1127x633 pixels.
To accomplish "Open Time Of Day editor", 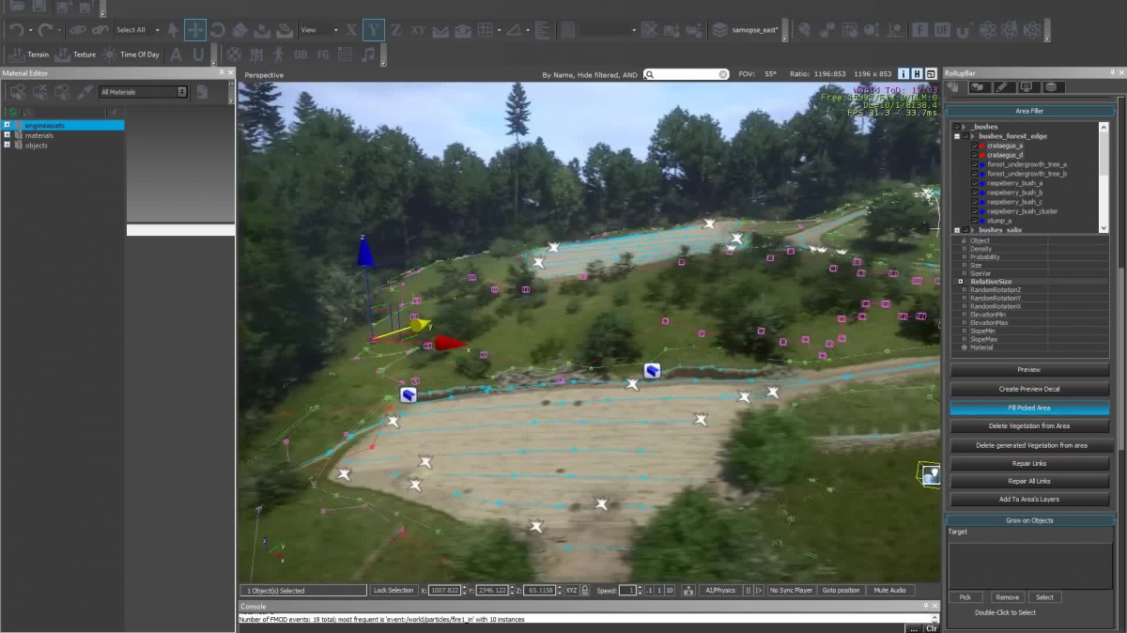I will click(131, 54).
